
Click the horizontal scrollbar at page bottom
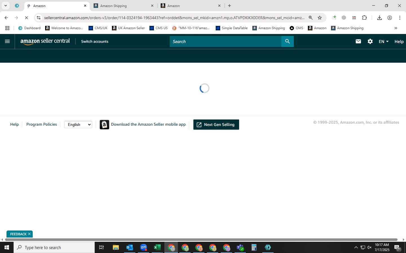[x=201, y=240]
